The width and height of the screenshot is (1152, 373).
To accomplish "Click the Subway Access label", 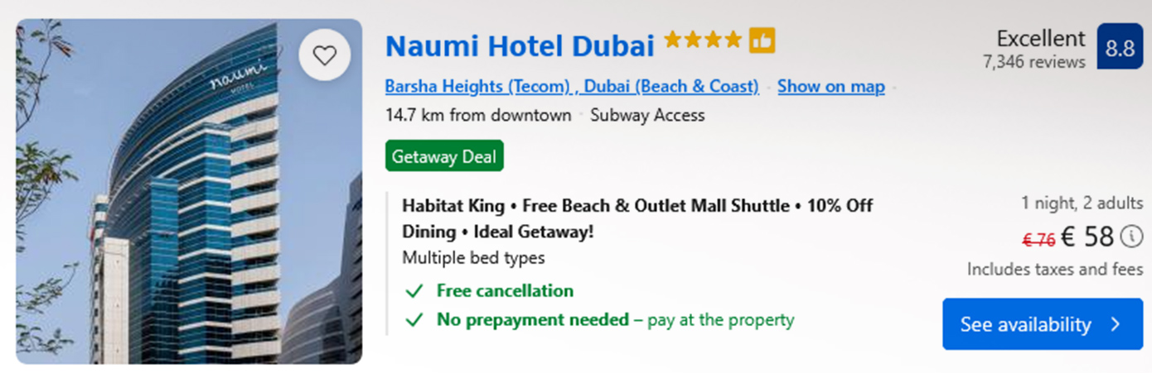I will [647, 115].
